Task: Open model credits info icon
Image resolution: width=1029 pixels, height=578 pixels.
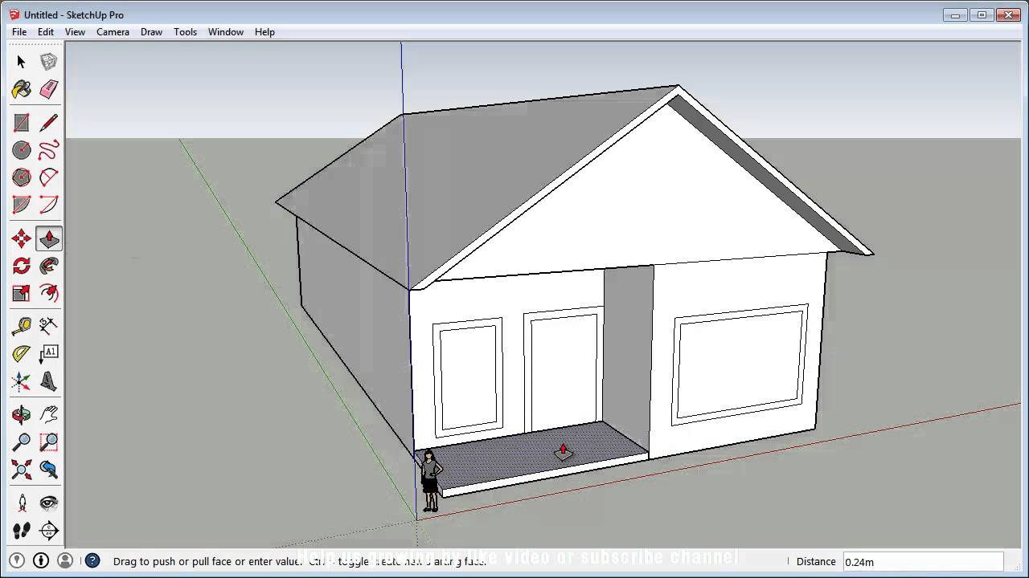Action: tap(41, 560)
